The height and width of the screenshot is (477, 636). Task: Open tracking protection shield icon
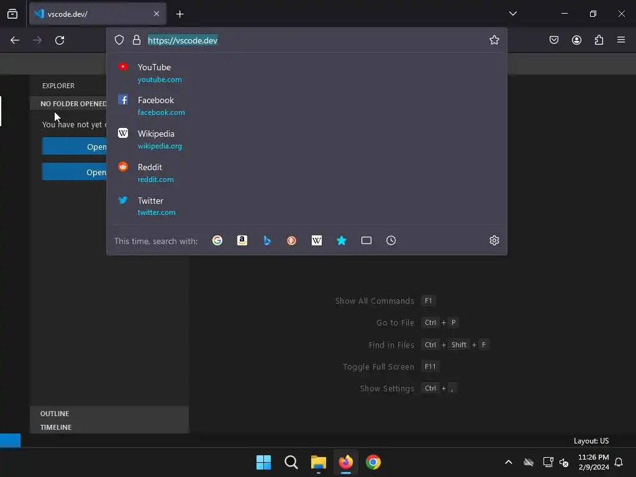pyautogui.click(x=119, y=40)
